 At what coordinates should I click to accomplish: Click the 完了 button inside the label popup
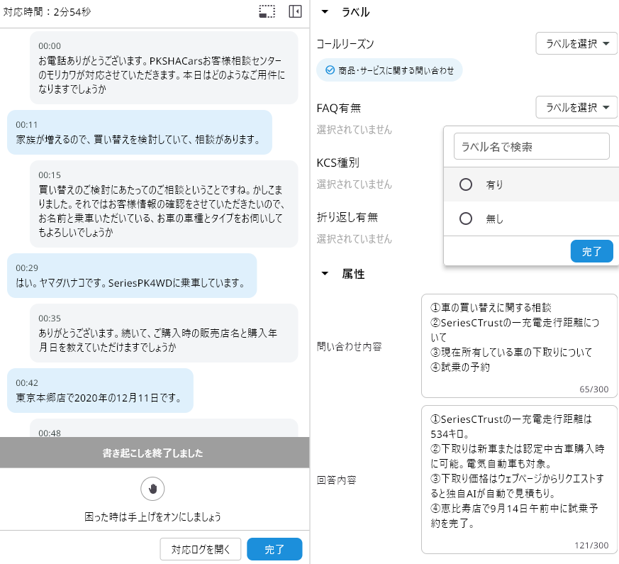(591, 251)
